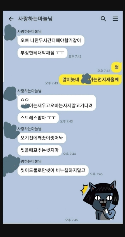Select message 오기전에깨끗이씻어놔
The width and height of the screenshot is (125, 237).
(42, 138)
